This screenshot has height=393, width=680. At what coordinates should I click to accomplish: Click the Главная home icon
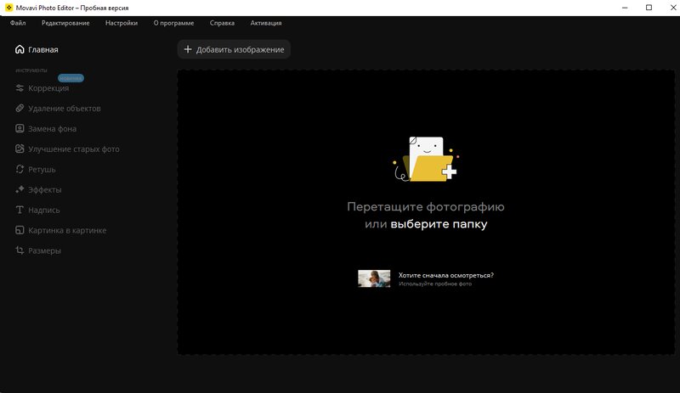click(20, 49)
